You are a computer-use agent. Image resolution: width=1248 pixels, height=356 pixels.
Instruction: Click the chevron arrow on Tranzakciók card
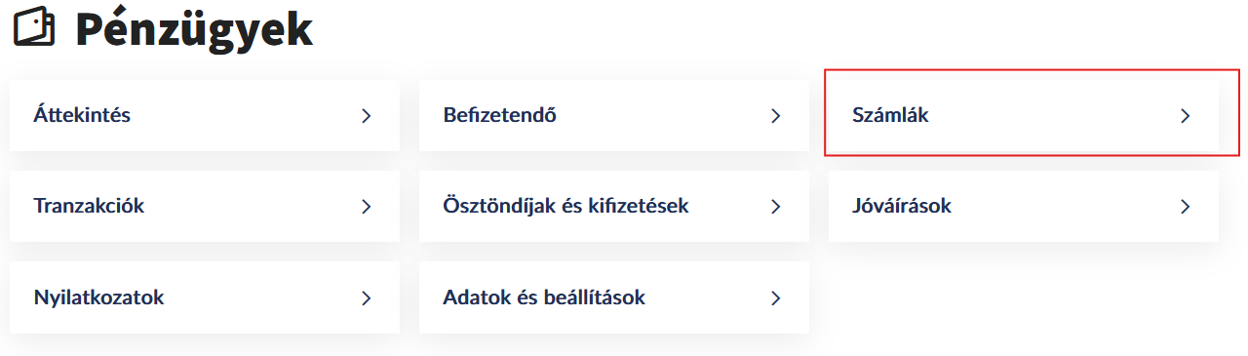367,207
